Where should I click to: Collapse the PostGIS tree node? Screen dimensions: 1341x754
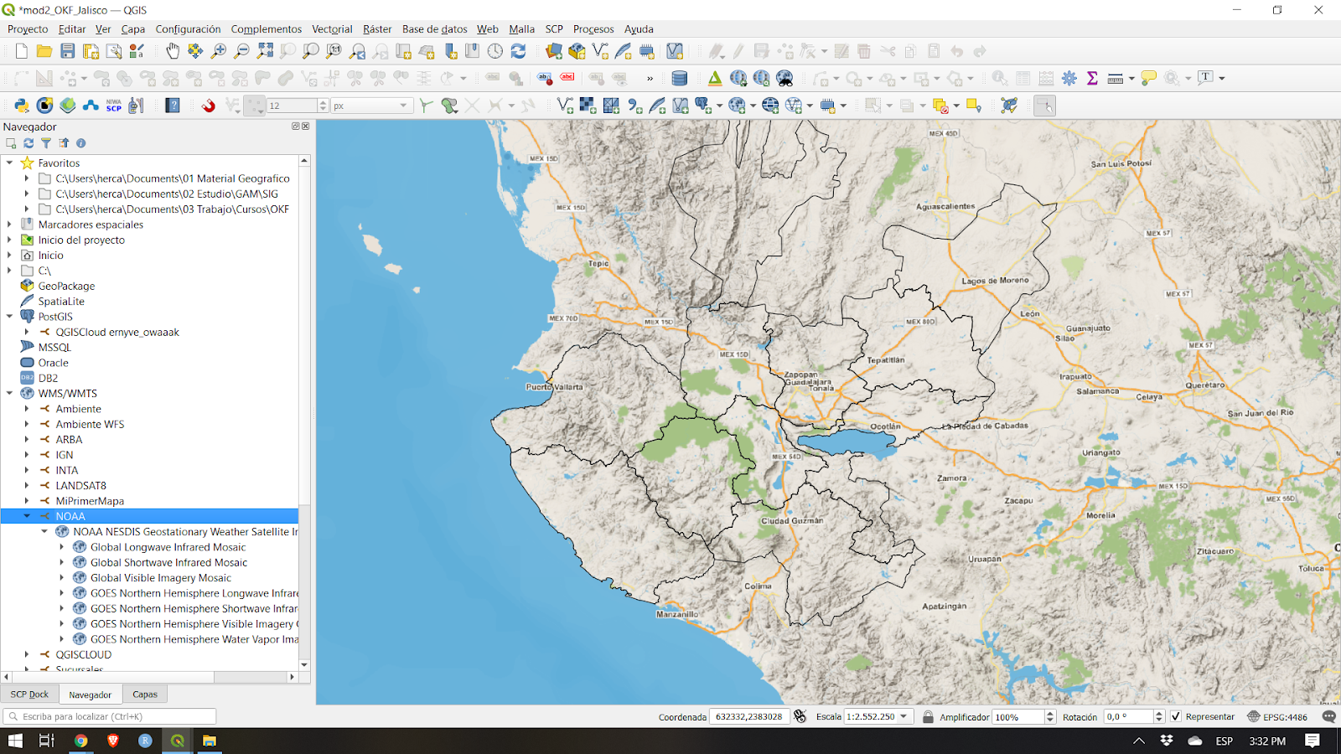pyautogui.click(x=10, y=317)
